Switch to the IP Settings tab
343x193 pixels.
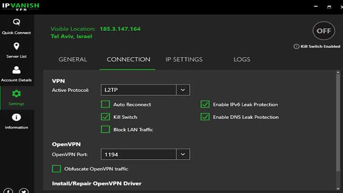[184, 60]
